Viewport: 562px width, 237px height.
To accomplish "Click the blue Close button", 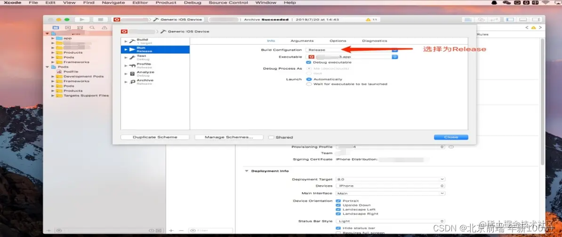I will pos(451,137).
